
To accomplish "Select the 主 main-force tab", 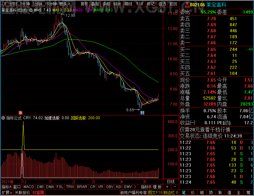I will [x=239, y=193].
